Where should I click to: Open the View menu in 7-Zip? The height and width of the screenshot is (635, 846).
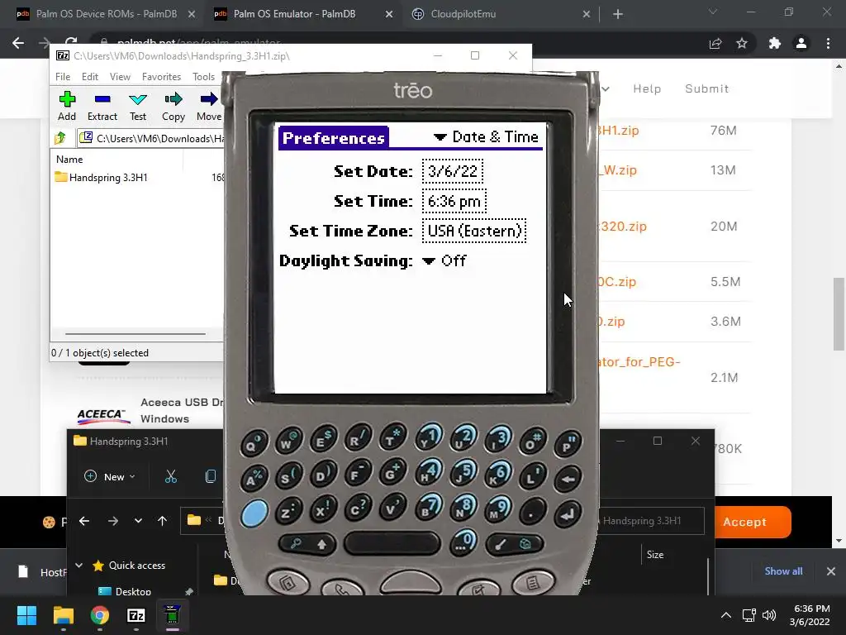pyautogui.click(x=120, y=77)
